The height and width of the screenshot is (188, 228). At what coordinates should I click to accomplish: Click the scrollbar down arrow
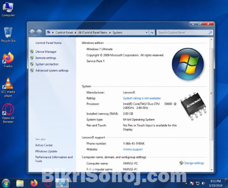click(211, 170)
